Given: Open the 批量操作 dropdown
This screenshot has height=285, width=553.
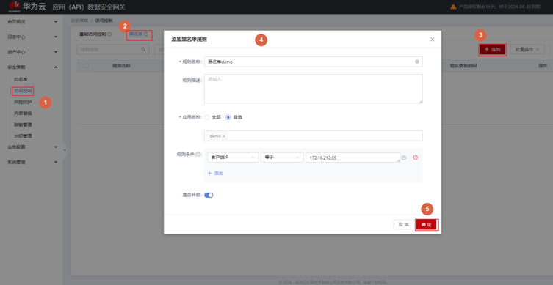Looking at the screenshot, I should pos(527,50).
